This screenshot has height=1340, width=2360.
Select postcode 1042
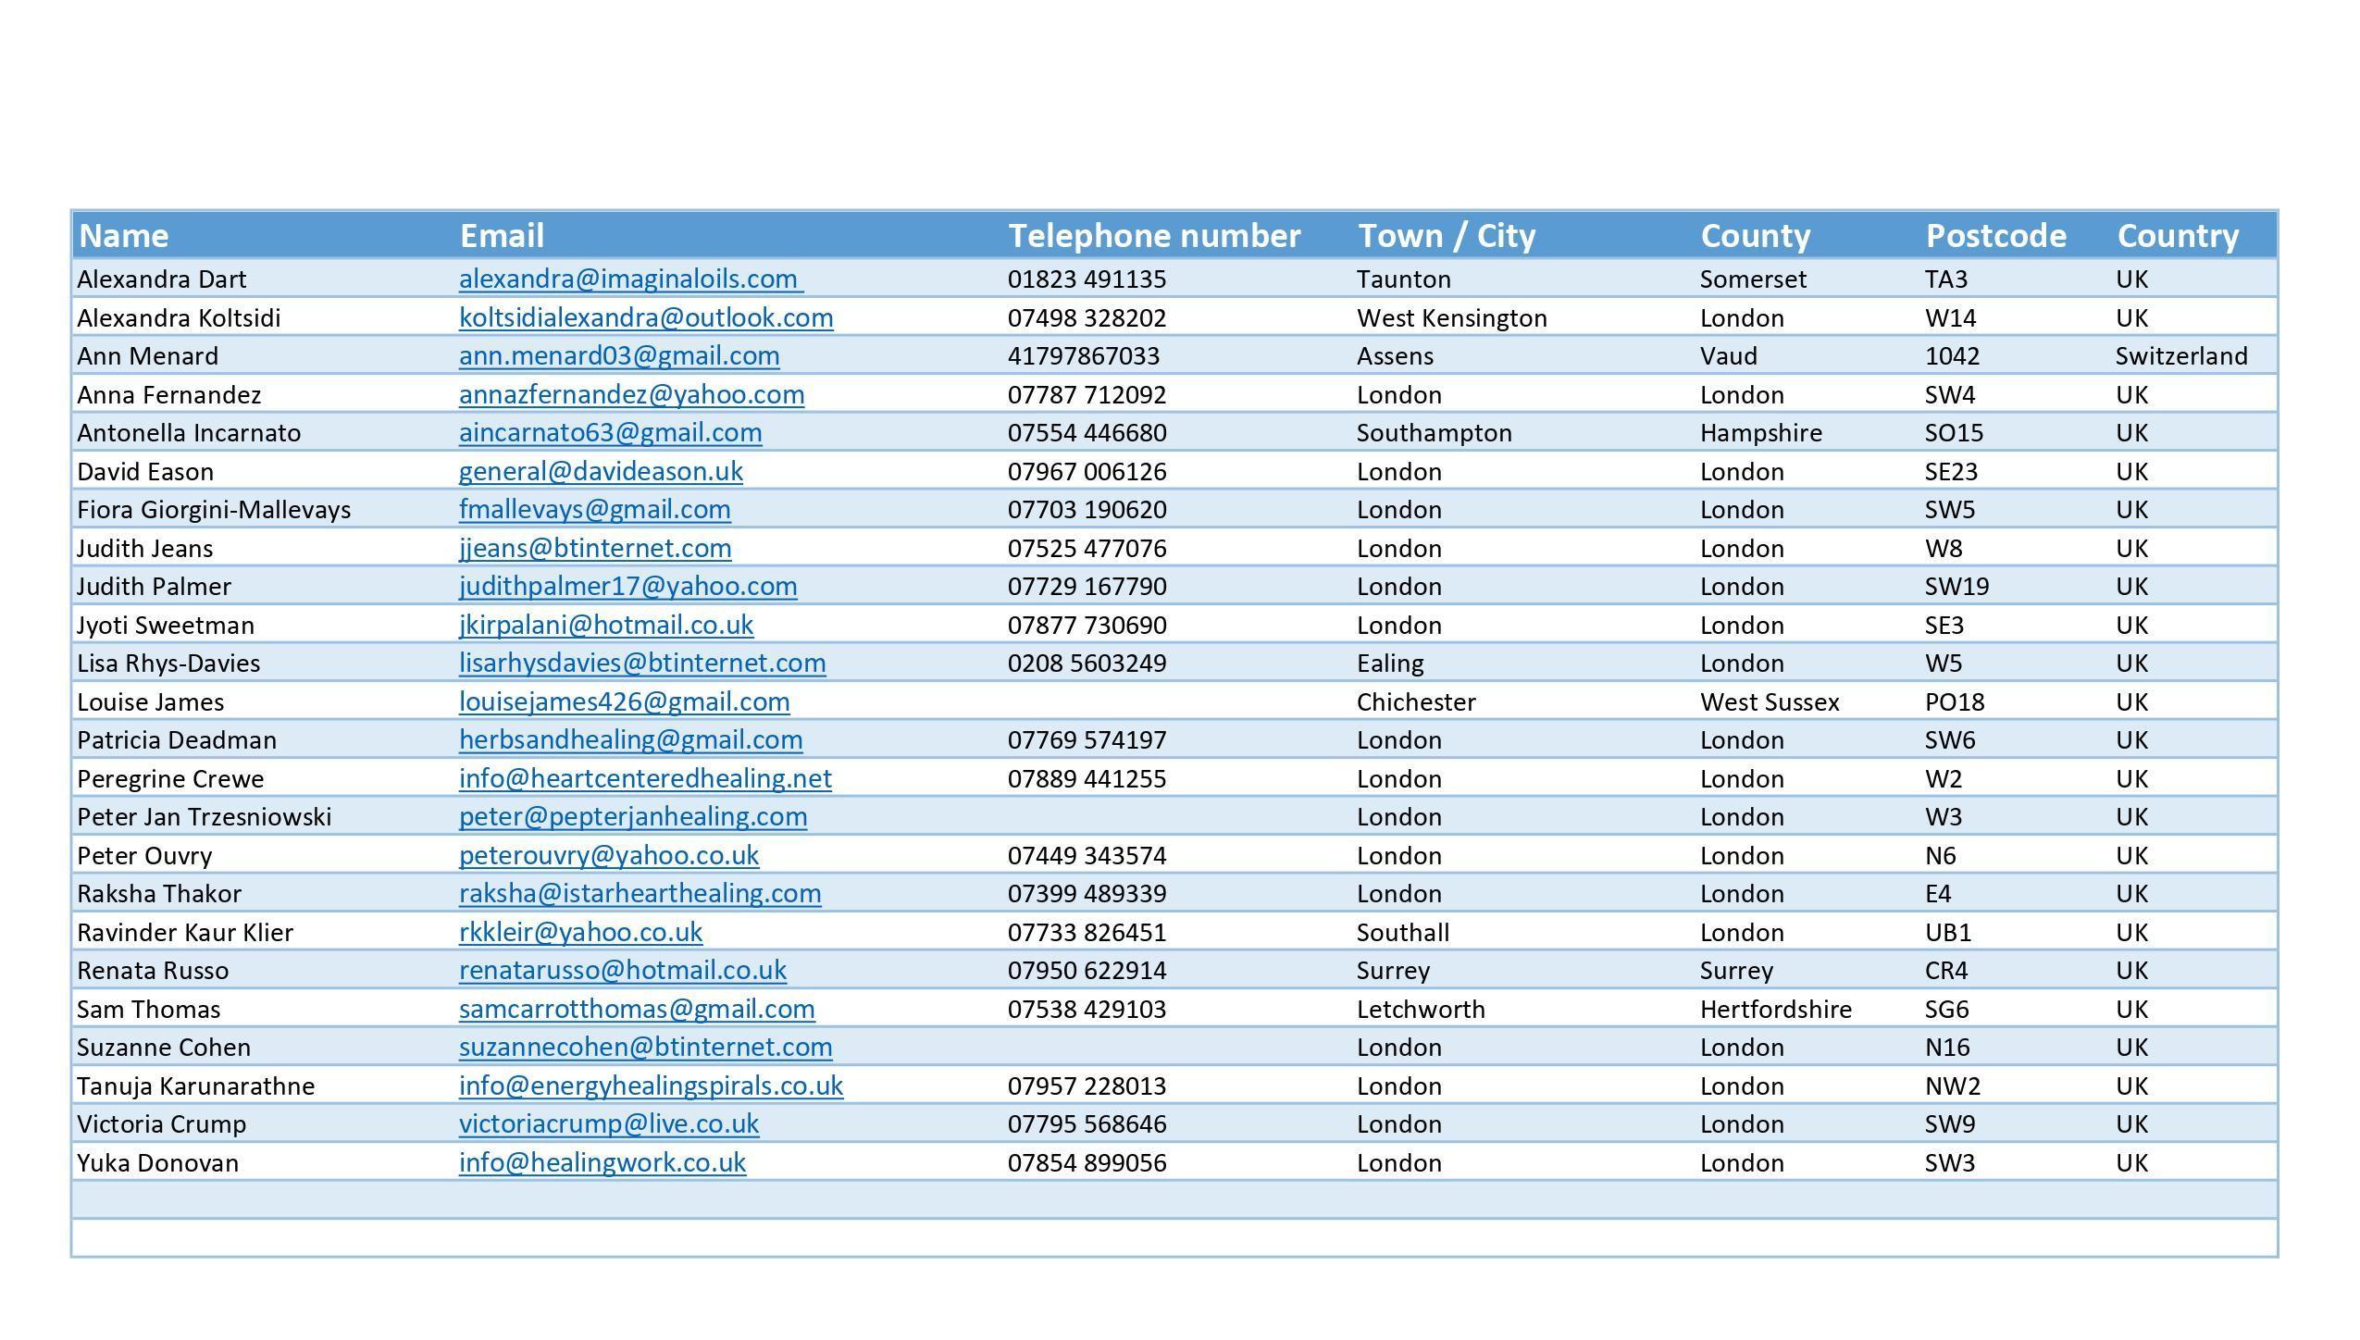point(1952,355)
